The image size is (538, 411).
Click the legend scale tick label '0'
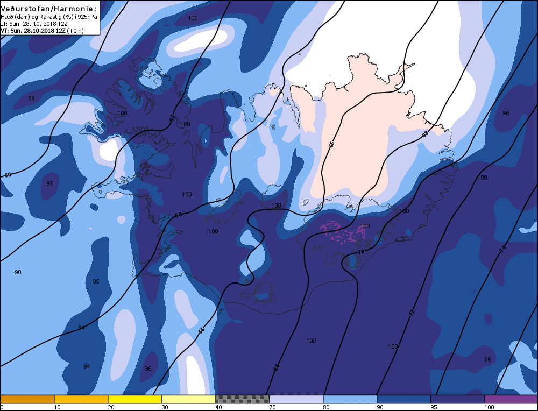[x=2, y=407]
